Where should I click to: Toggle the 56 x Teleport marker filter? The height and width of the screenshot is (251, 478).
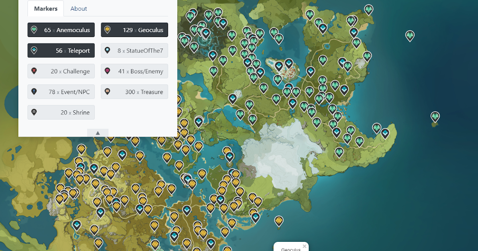[x=61, y=51]
